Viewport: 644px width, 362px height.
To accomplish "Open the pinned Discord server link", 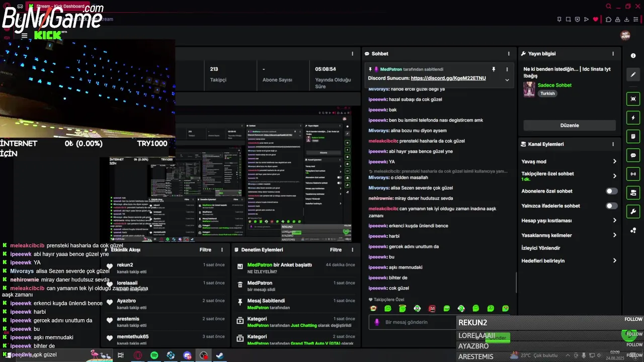I will tap(448, 78).
